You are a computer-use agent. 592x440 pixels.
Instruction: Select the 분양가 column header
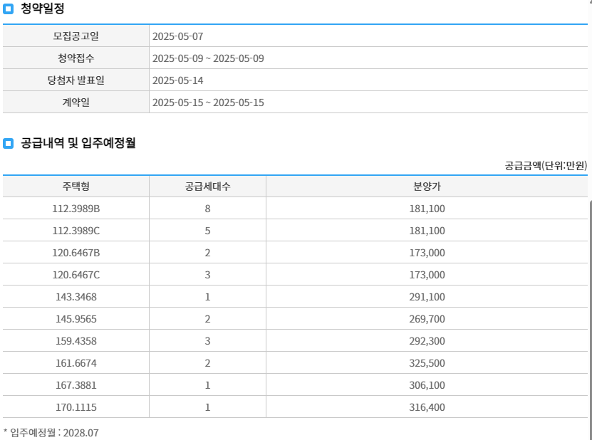(x=427, y=186)
